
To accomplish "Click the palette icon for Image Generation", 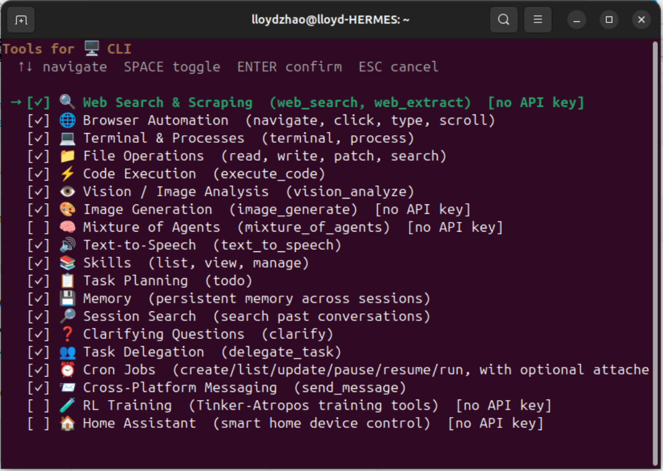I will click(67, 210).
